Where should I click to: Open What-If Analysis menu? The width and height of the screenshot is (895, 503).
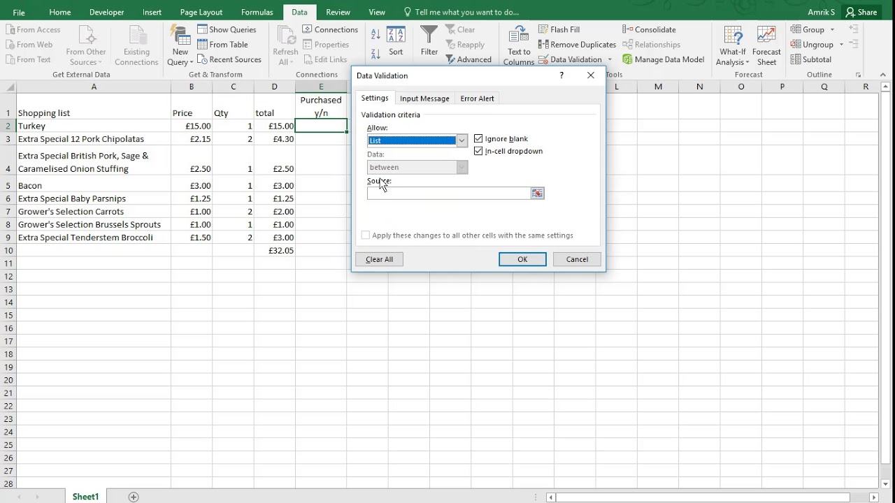(x=733, y=46)
